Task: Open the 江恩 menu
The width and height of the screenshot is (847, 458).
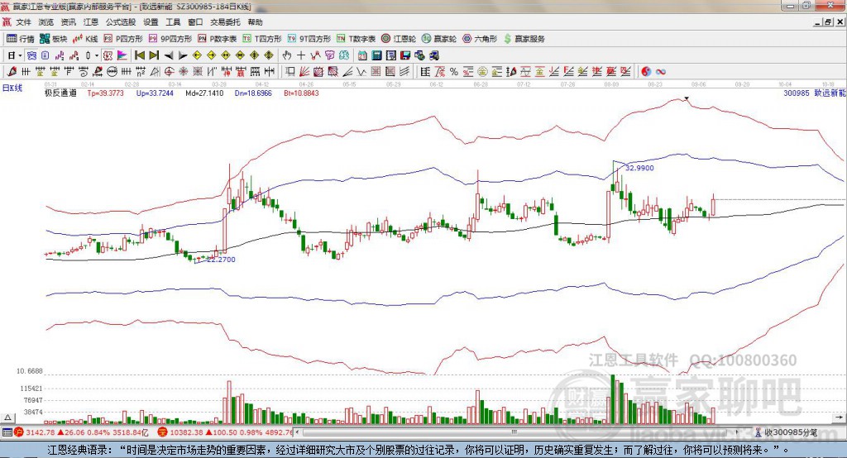Action: tap(91, 22)
